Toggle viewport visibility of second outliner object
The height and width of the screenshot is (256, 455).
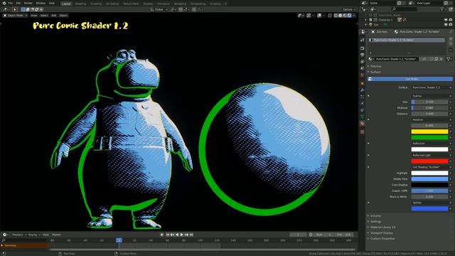[446, 25]
